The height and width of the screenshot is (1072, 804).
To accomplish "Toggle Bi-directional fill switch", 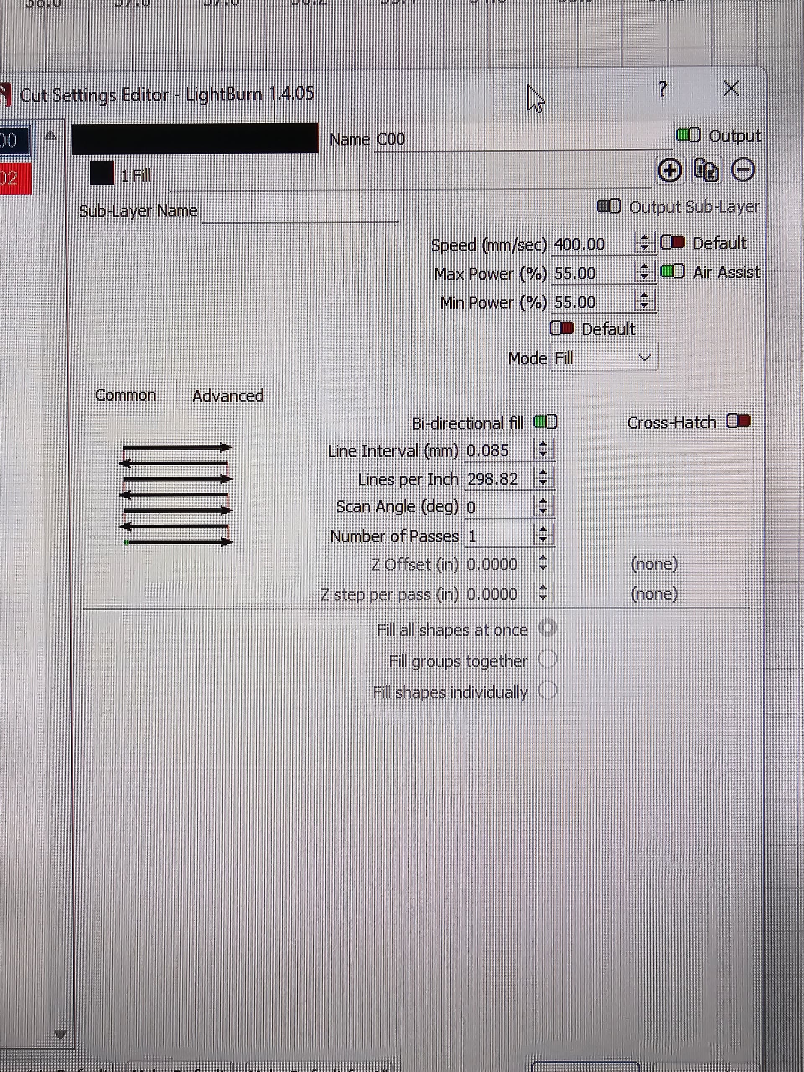I will click(x=545, y=422).
